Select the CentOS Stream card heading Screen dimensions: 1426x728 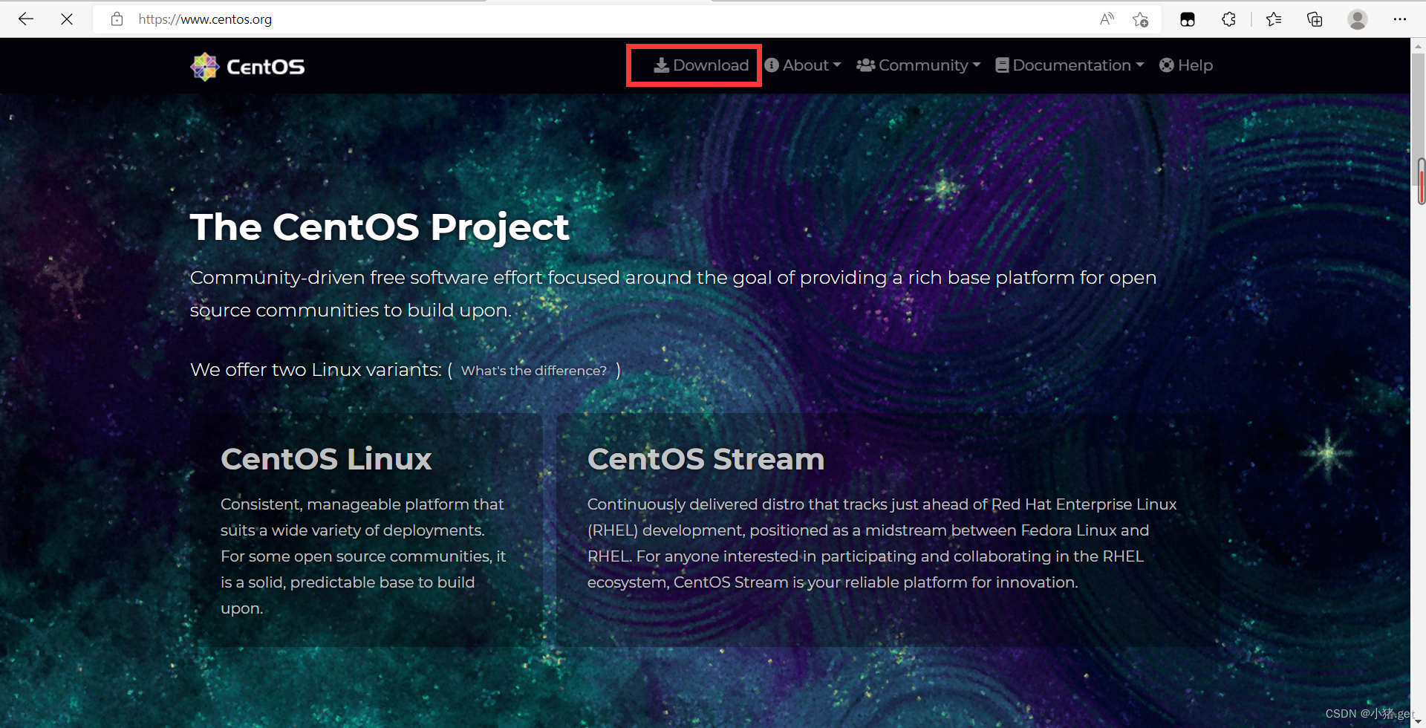(706, 459)
